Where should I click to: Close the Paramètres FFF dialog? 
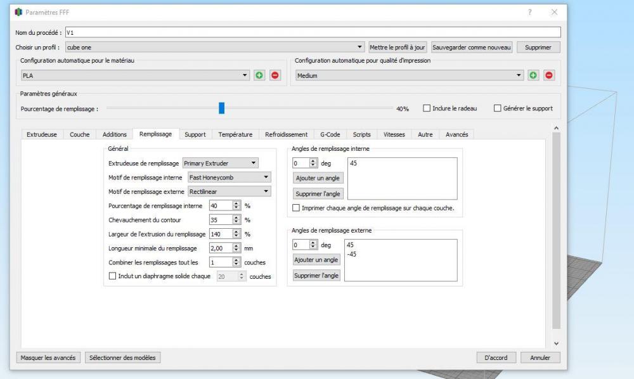click(x=554, y=12)
